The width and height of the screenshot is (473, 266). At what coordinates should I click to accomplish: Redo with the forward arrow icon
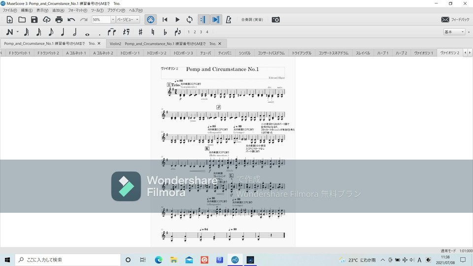pyautogui.click(x=84, y=20)
